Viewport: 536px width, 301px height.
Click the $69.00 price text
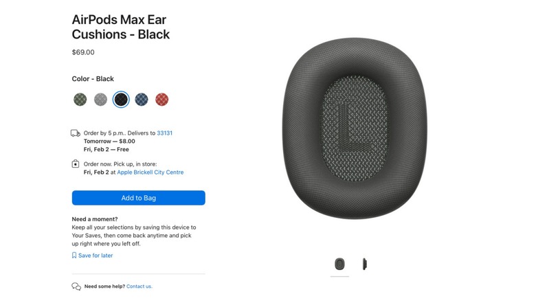83,52
